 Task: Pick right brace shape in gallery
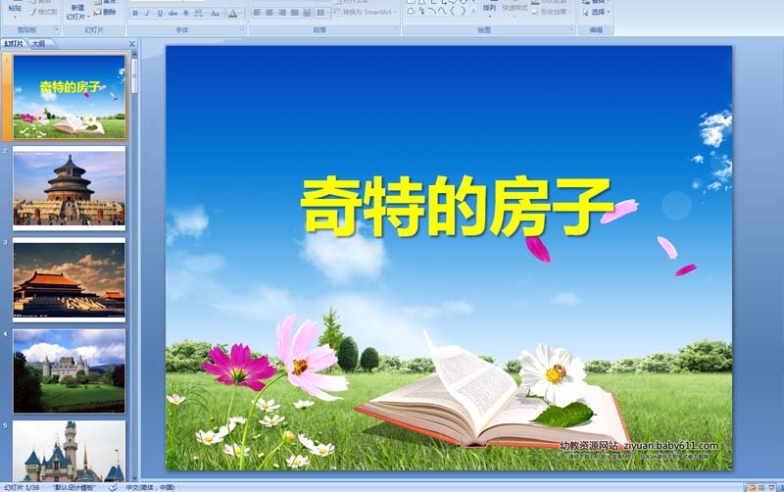[463, 11]
